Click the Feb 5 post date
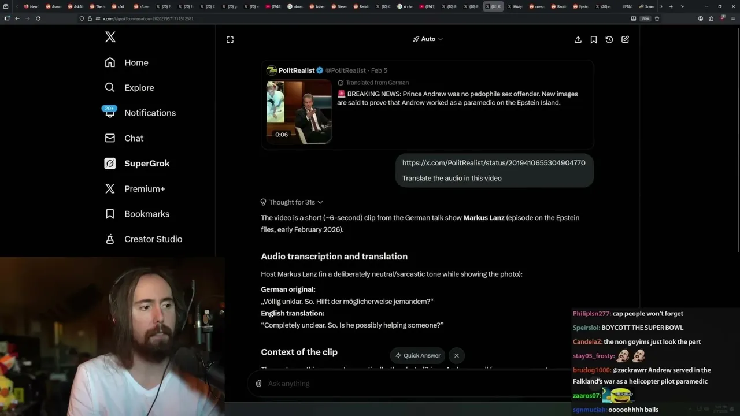Screen dimensions: 740x416 (379, 70)
